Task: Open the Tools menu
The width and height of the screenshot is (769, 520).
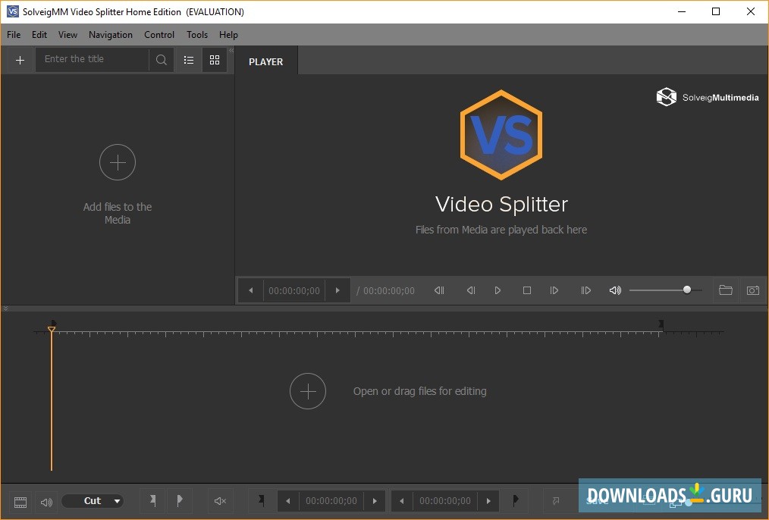Action: 196,35
